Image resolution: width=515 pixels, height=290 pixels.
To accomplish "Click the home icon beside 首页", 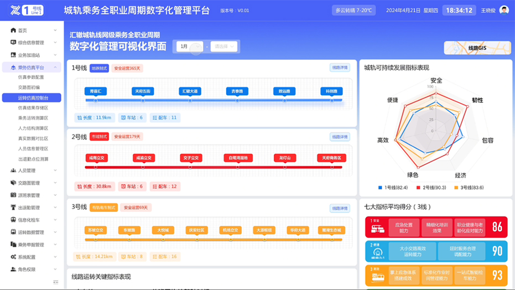I will (13, 30).
